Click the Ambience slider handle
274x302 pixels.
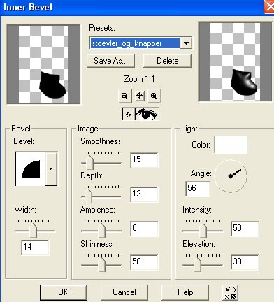pos(101,231)
